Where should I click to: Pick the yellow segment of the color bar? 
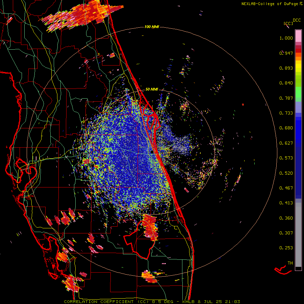point(298,66)
